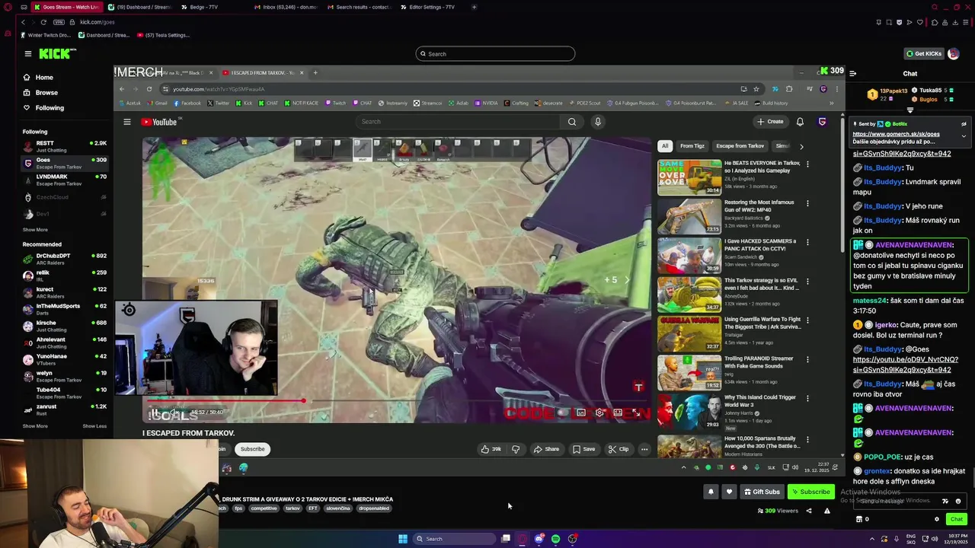Open Restoring the Most Infamous Gun thumbnail
Viewport: 975px width, 548px height.
pos(689,216)
